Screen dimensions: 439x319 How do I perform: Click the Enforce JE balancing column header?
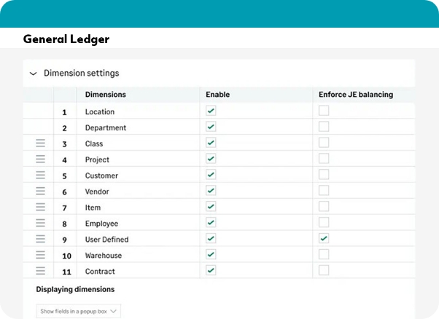[356, 95]
